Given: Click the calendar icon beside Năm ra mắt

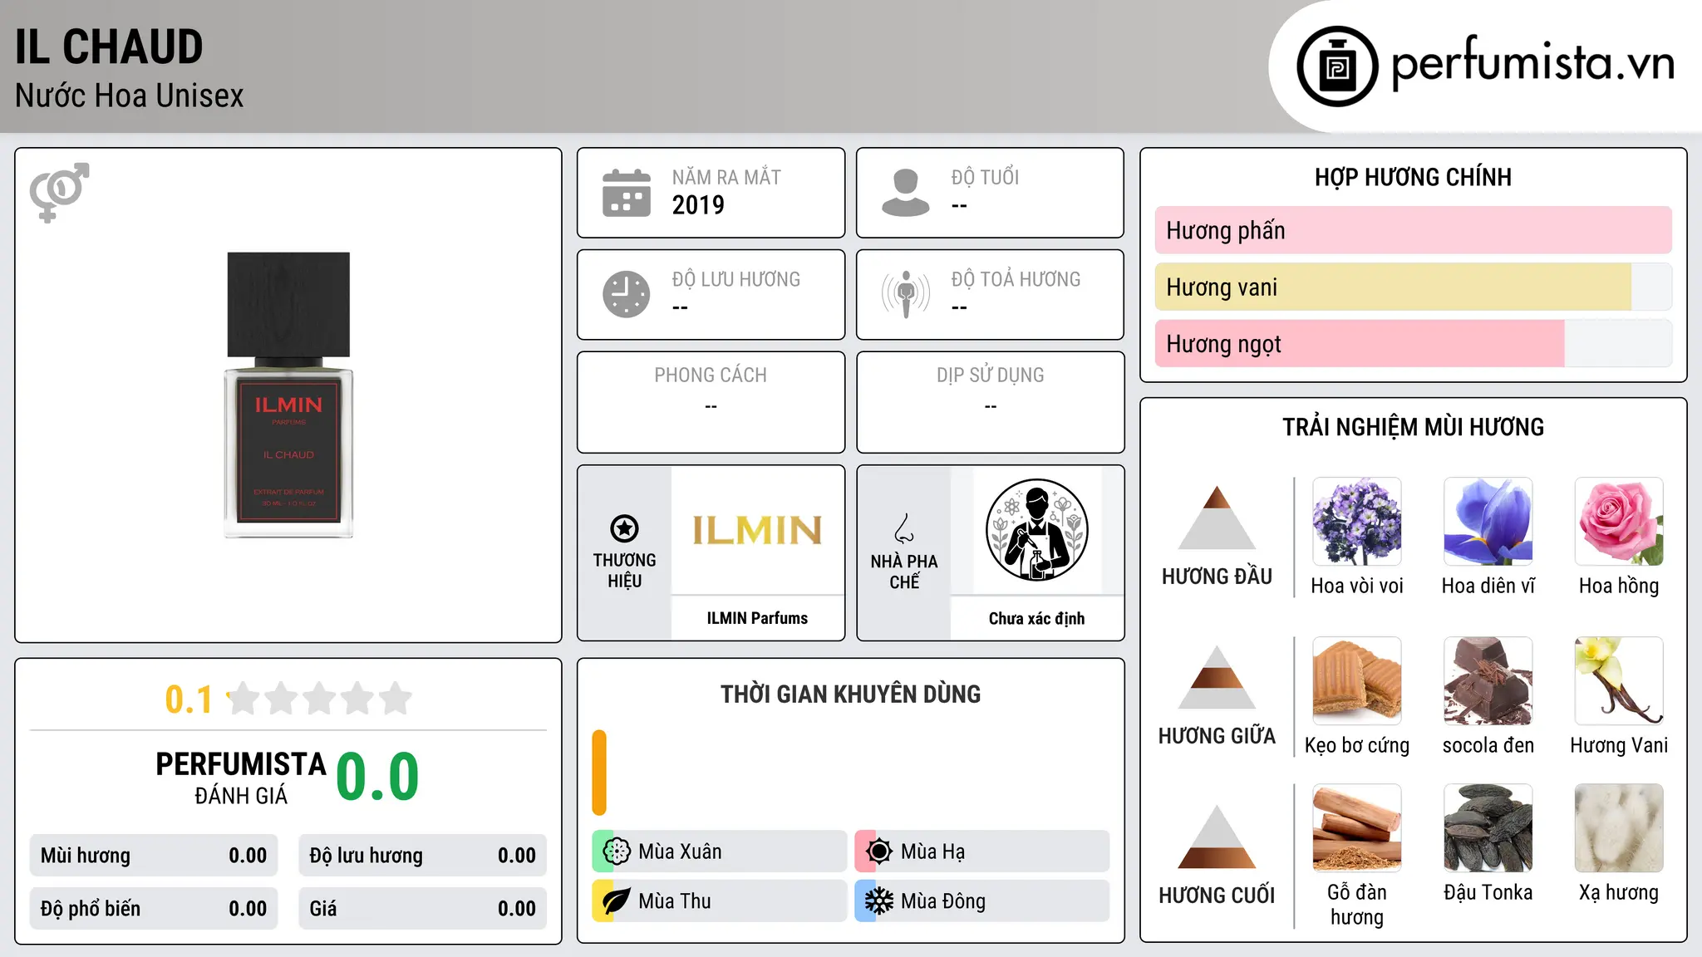Looking at the screenshot, I should 627,193.
